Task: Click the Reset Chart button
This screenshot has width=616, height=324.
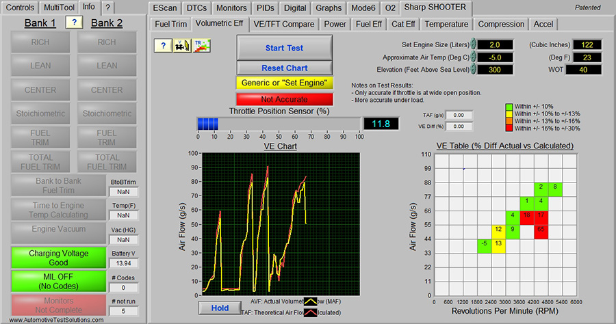Action: click(284, 68)
